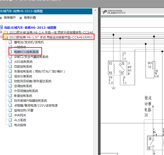Click the document icon beside 空调控制系统
This screenshot has width=164, height=155.
[10, 86]
